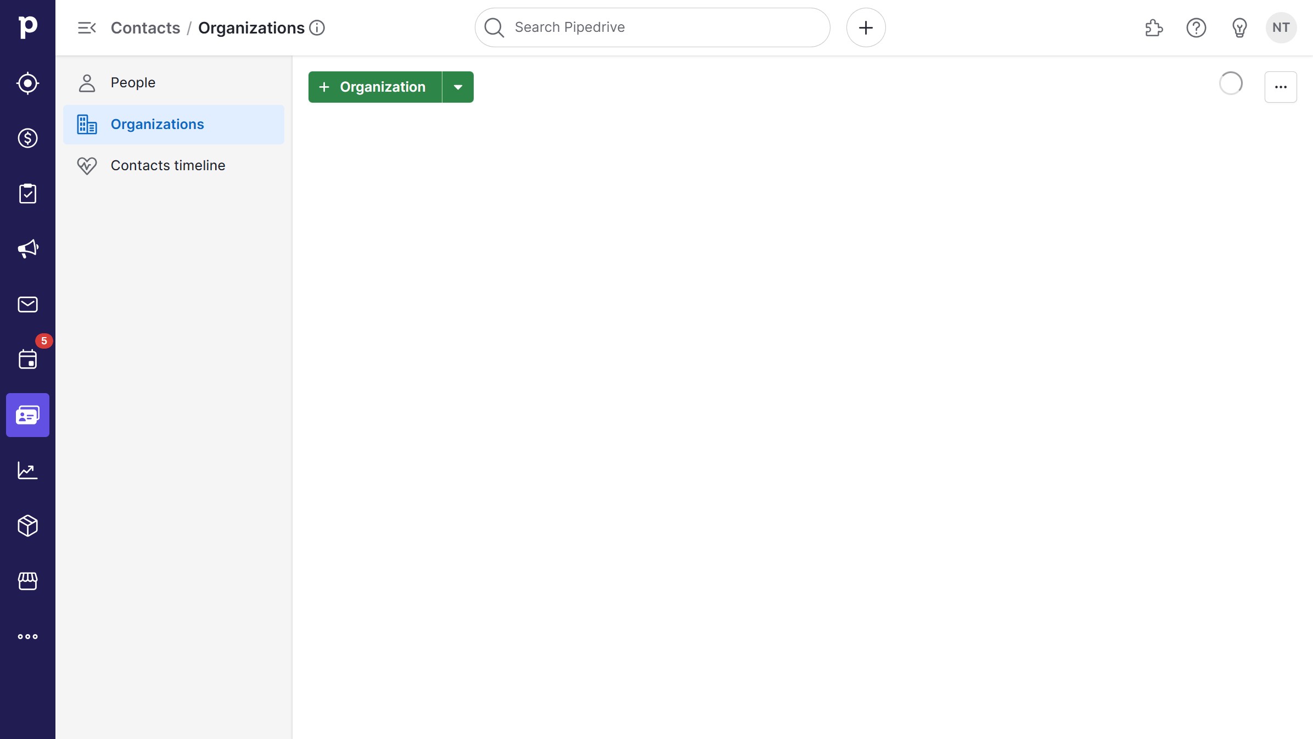Expand the Organization button dropdown arrow
This screenshot has width=1313, height=739.
click(458, 87)
